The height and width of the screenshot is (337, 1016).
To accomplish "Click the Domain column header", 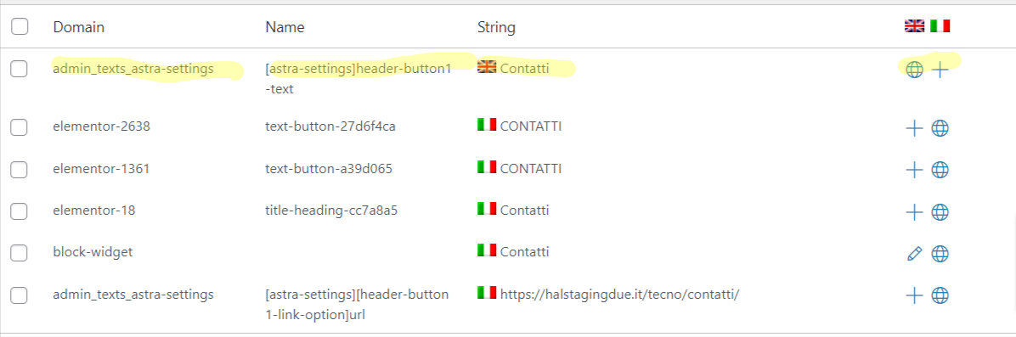I will click(78, 27).
